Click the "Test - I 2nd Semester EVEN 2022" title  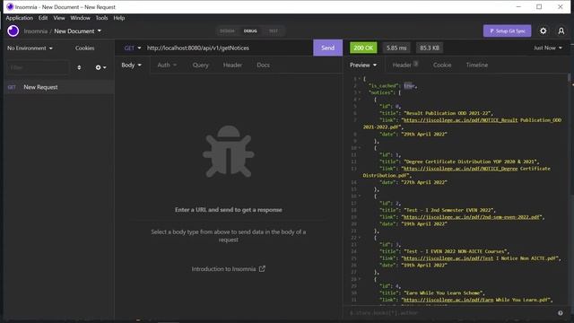[449, 210]
